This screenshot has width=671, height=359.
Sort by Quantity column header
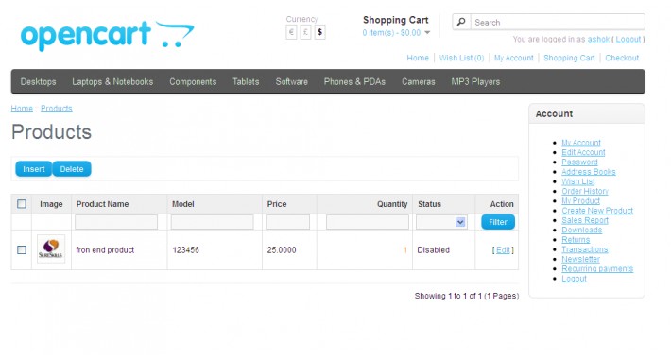[392, 204]
